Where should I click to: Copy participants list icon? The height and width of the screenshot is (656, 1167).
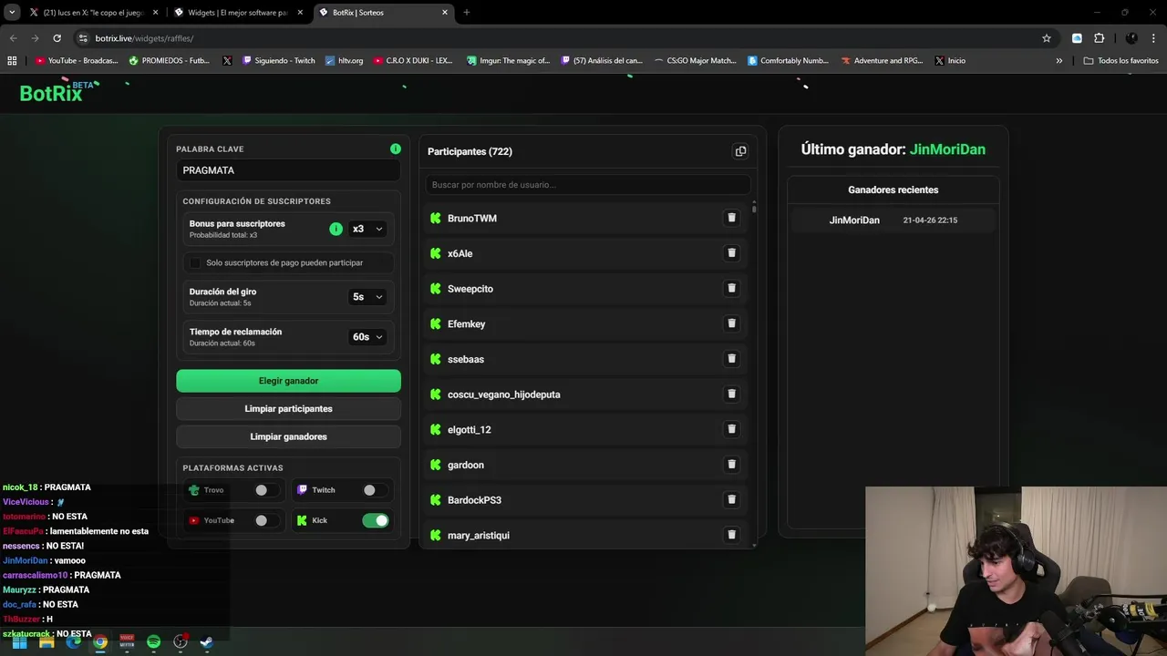click(x=740, y=151)
